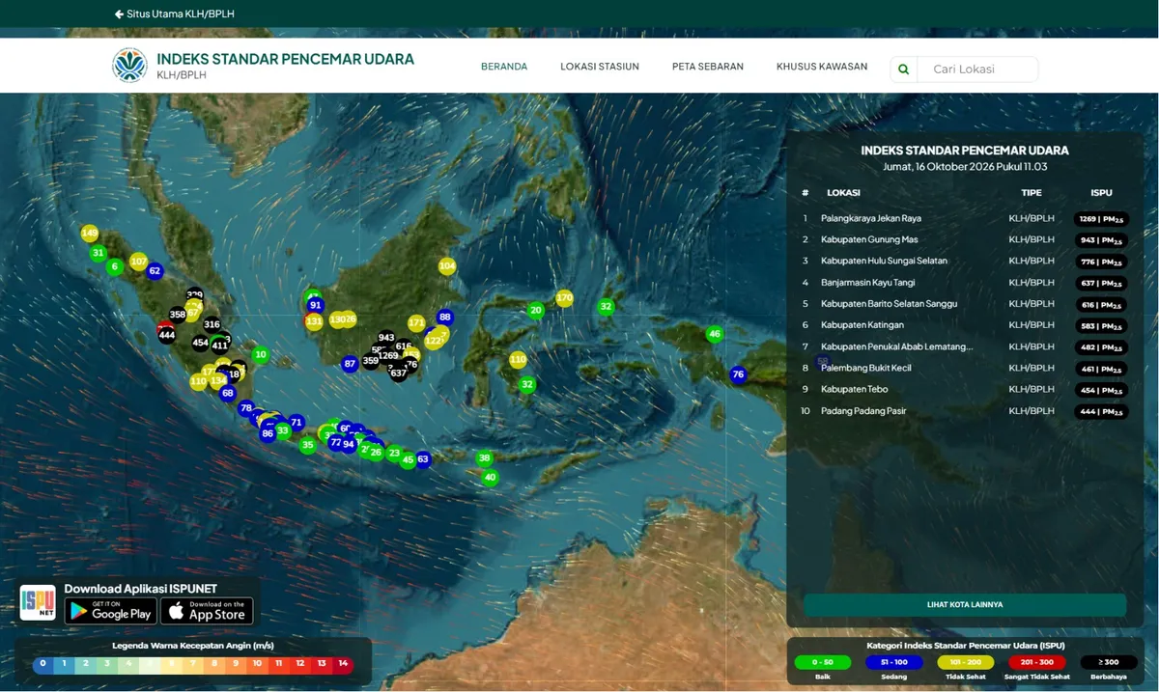Click the yellow 149 station marker on the map
The width and height of the screenshot is (1159, 692).
point(90,234)
